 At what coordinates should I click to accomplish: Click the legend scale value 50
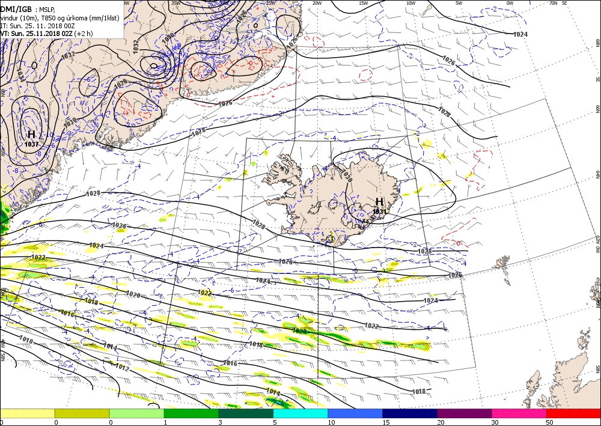[x=550, y=422]
